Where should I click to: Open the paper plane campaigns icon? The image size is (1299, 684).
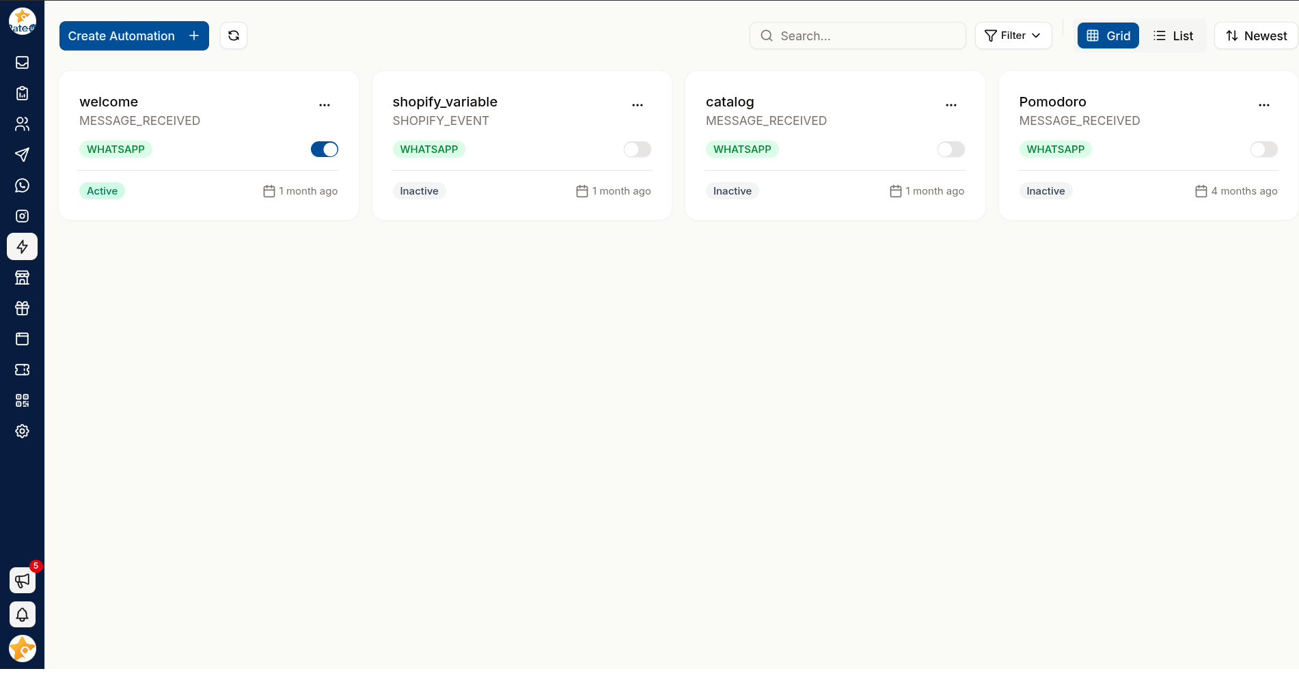(x=22, y=155)
